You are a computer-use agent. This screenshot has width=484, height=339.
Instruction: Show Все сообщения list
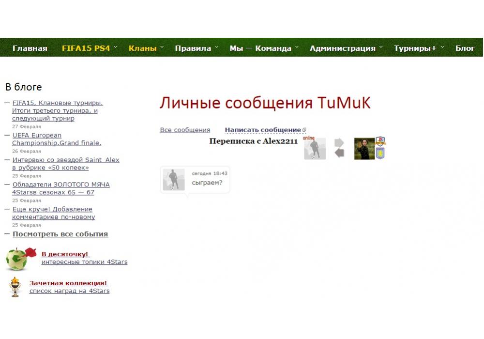click(185, 130)
